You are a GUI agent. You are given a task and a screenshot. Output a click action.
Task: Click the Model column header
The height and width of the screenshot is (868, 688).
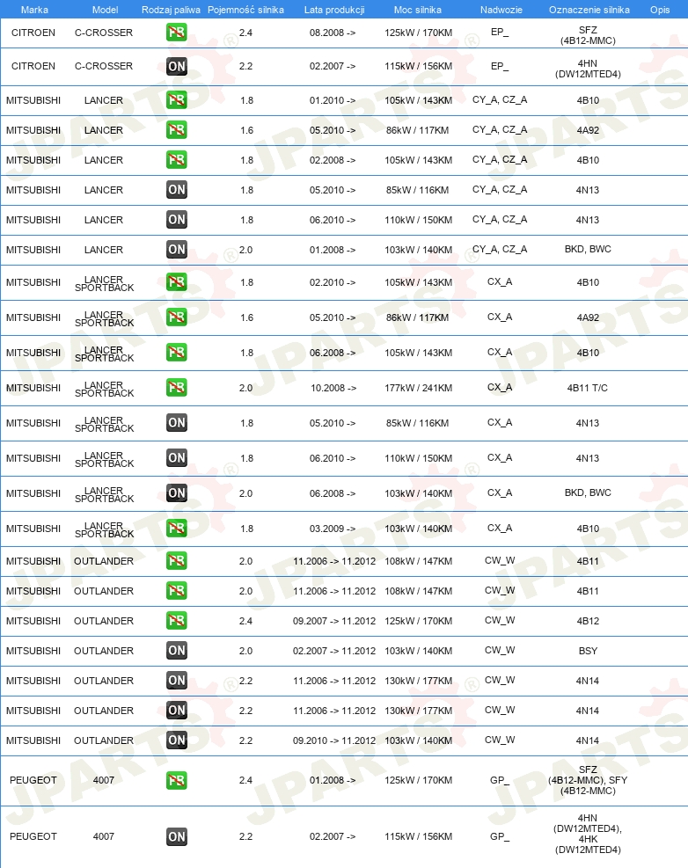(x=105, y=10)
